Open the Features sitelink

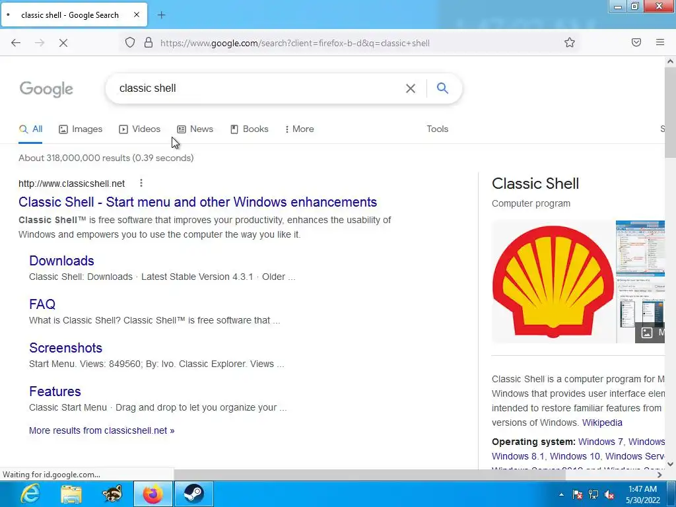pyautogui.click(x=55, y=391)
